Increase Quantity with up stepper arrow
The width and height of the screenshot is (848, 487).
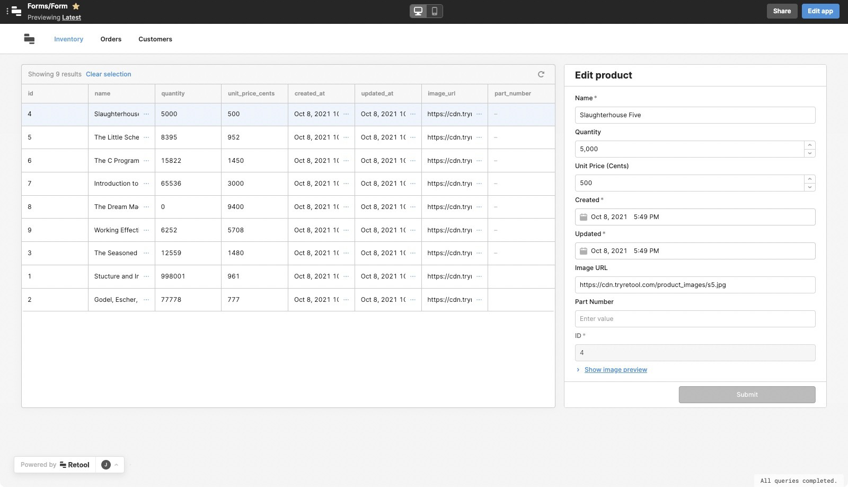click(809, 145)
